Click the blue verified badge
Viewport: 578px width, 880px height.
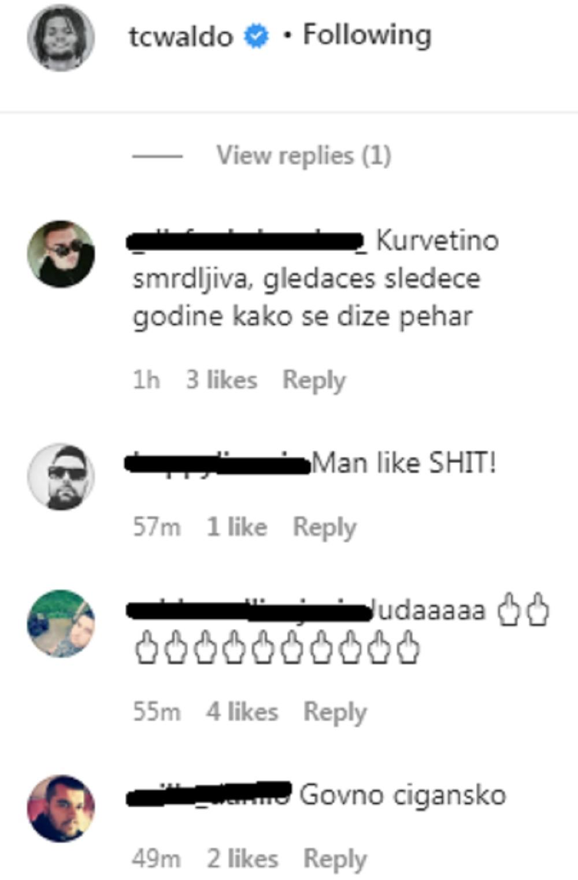(257, 36)
